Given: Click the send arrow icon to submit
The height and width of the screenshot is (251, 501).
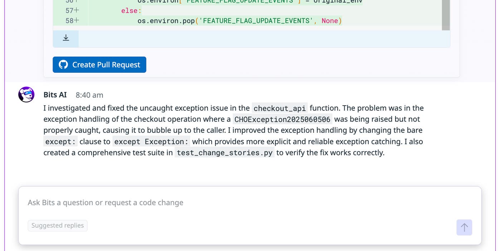Looking at the screenshot, I should (464, 227).
